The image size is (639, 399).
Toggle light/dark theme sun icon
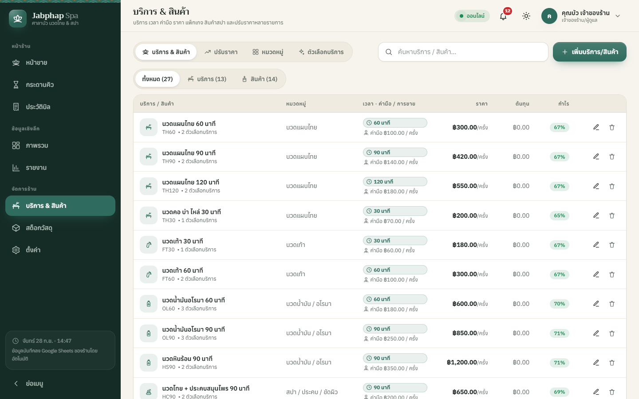coord(526,16)
